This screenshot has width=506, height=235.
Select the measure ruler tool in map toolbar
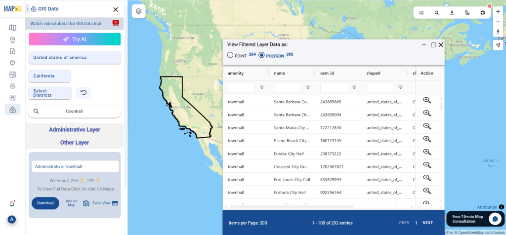point(467,13)
